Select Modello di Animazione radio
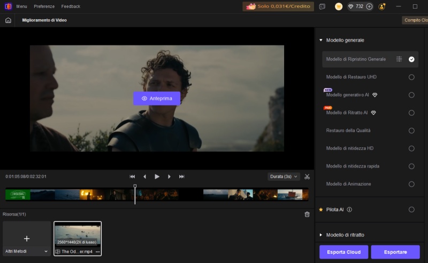This screenshot has height=263, width=428. (411, 184)
